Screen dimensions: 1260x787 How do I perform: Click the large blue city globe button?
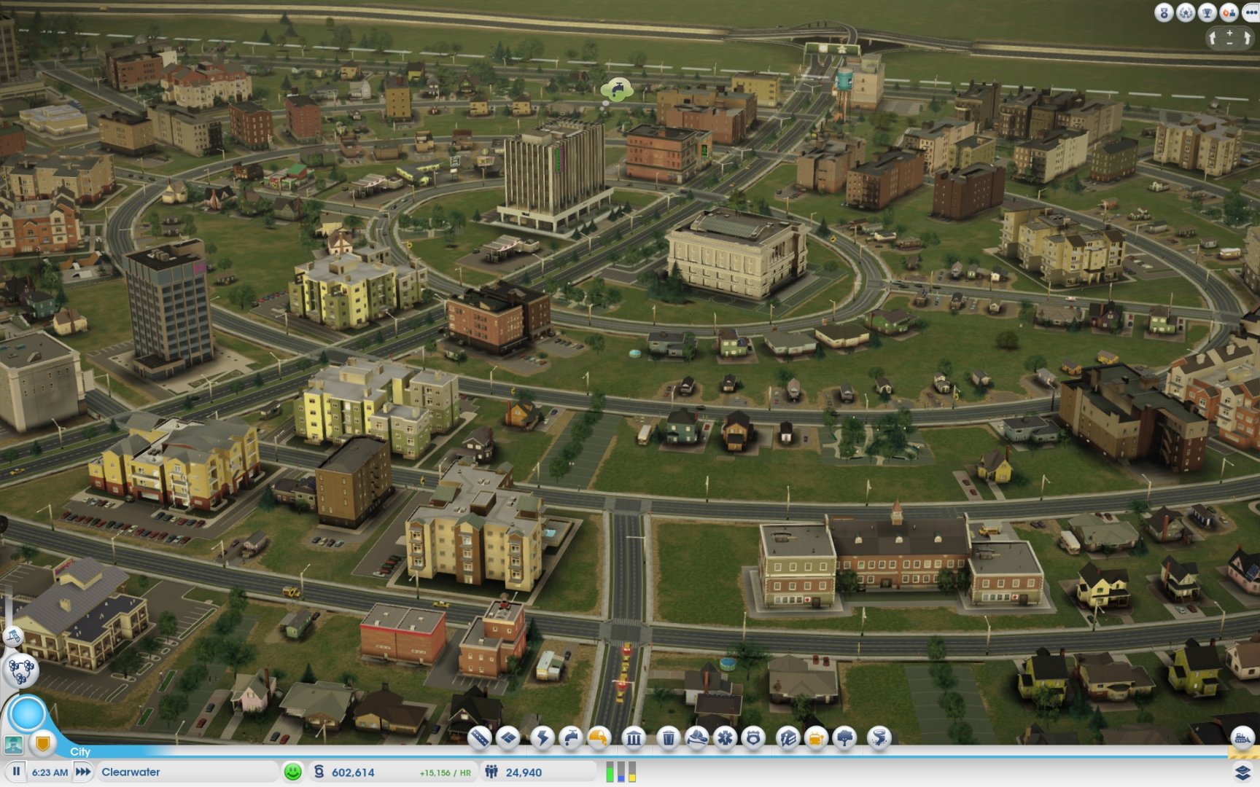pyautogui.click(x=28, y=714)
